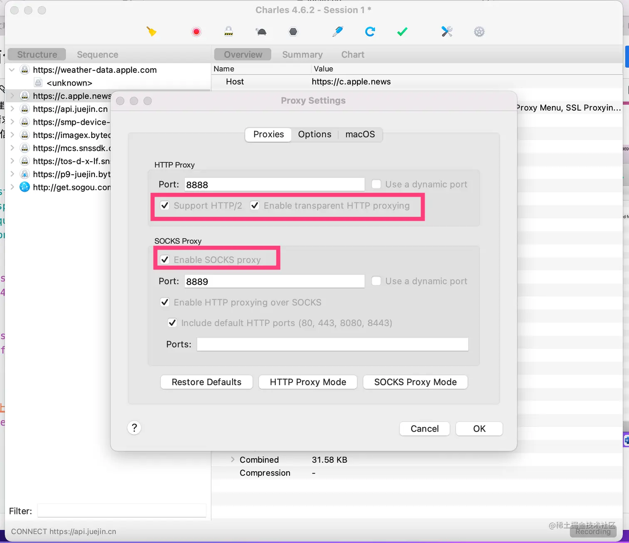Switch to the Options tab

[314, 134]
